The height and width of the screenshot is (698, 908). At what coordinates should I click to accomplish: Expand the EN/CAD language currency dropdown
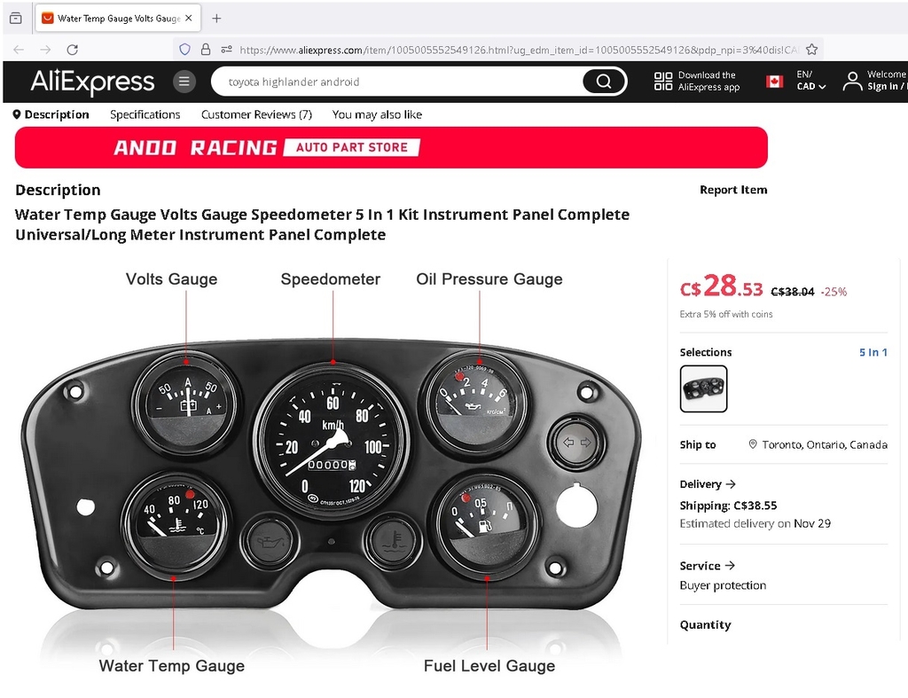(810, 81)
